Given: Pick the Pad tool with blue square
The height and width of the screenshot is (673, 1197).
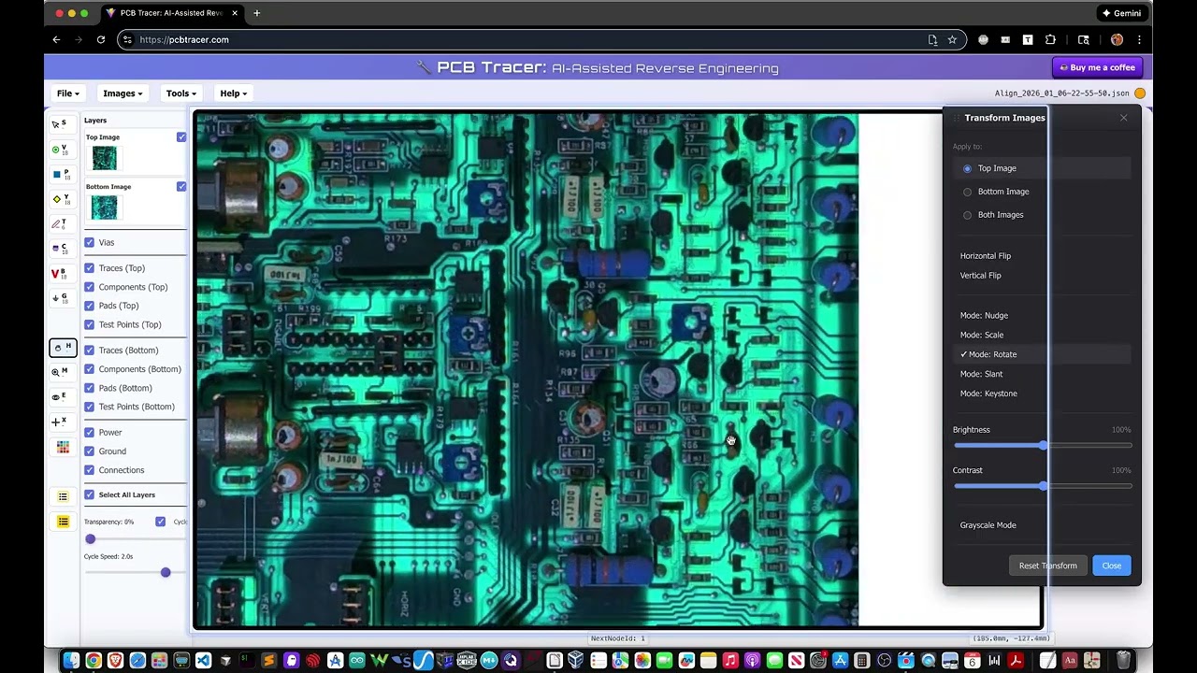Looking at the screenshot, I should (x=62, y=175).
